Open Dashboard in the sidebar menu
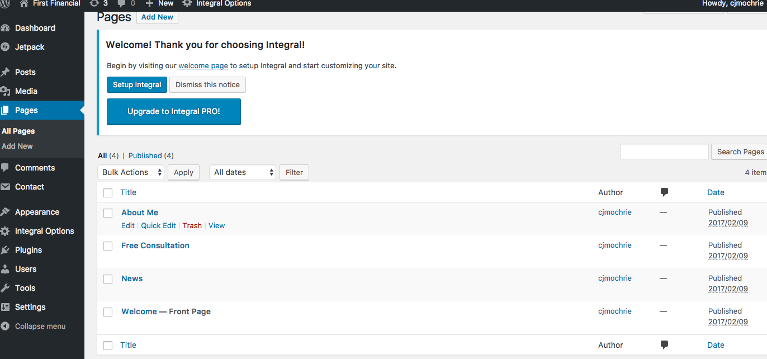The height and width of the screenshot is (359, 767). [35, 28]
